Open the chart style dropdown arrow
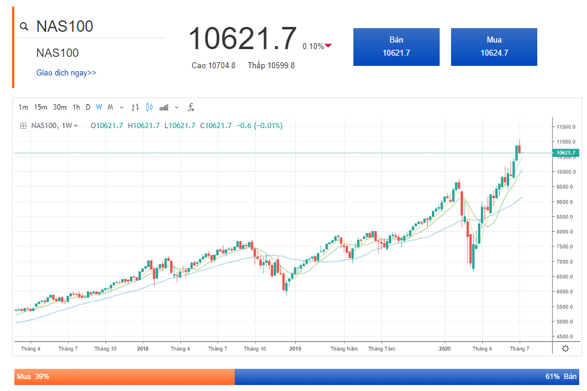Image resolution: width=587 pixels, height=391 pixels. point(176,108)
